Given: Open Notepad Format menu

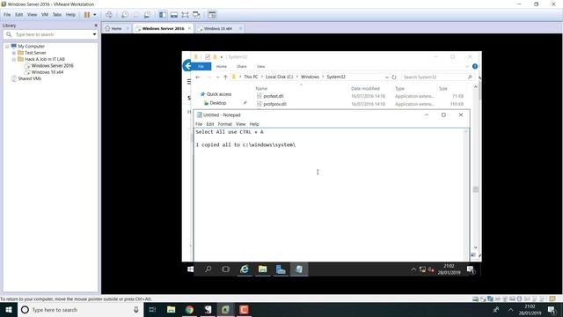Looking at the screenshot, I should pyautogui.click(x=225, y=124).
